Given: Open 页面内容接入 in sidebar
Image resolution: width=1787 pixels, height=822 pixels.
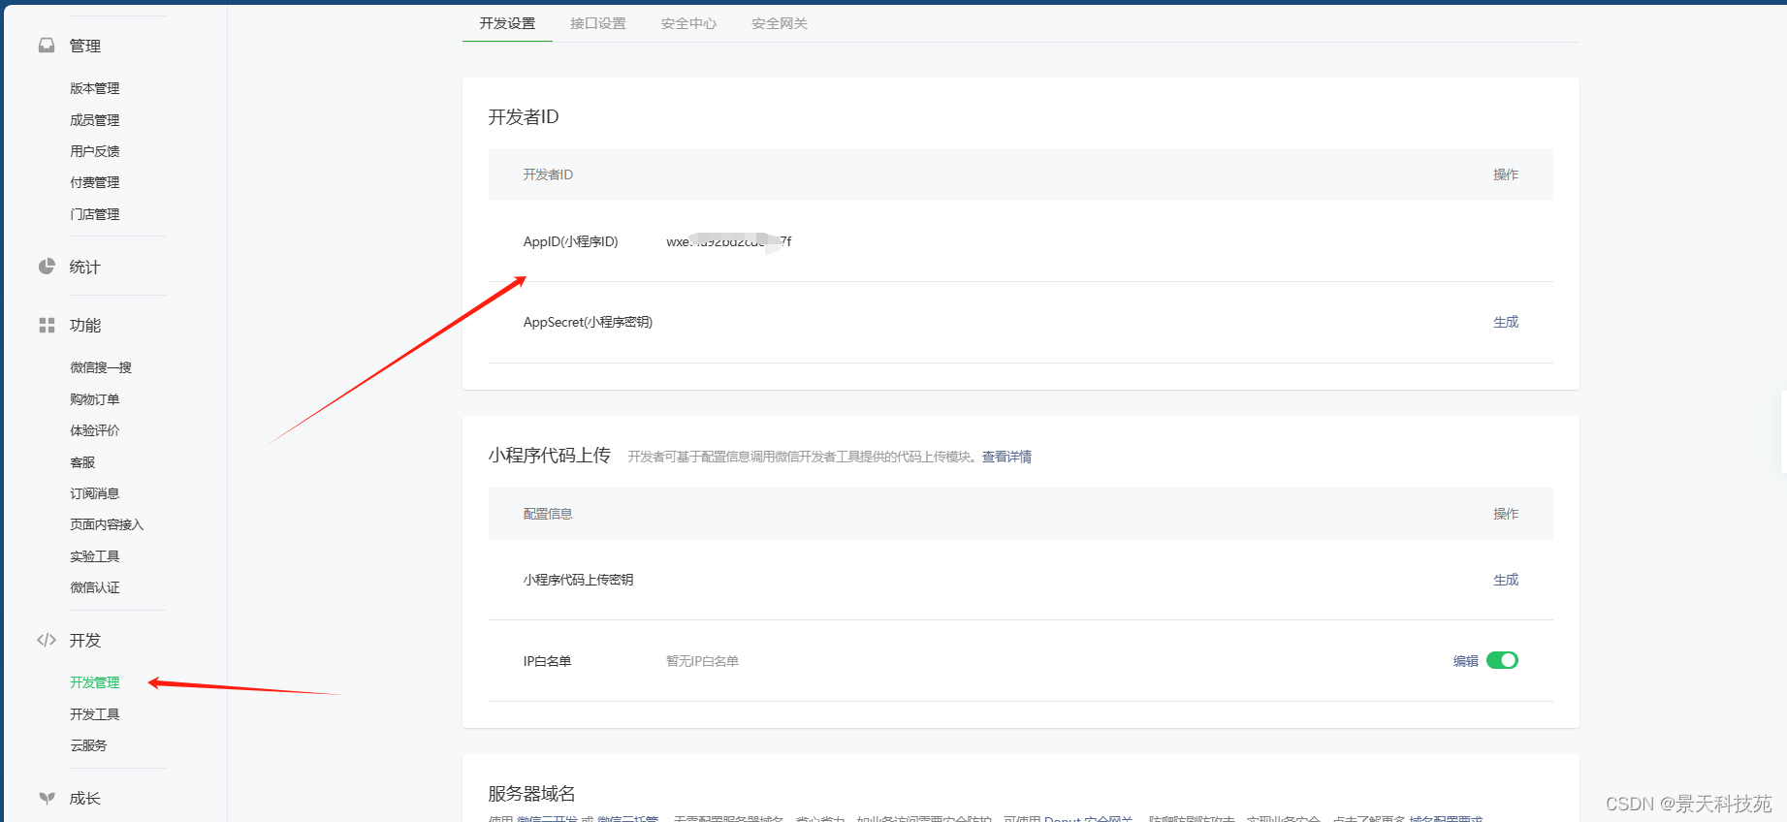Looking at the screenshot, I should (107, 524).
